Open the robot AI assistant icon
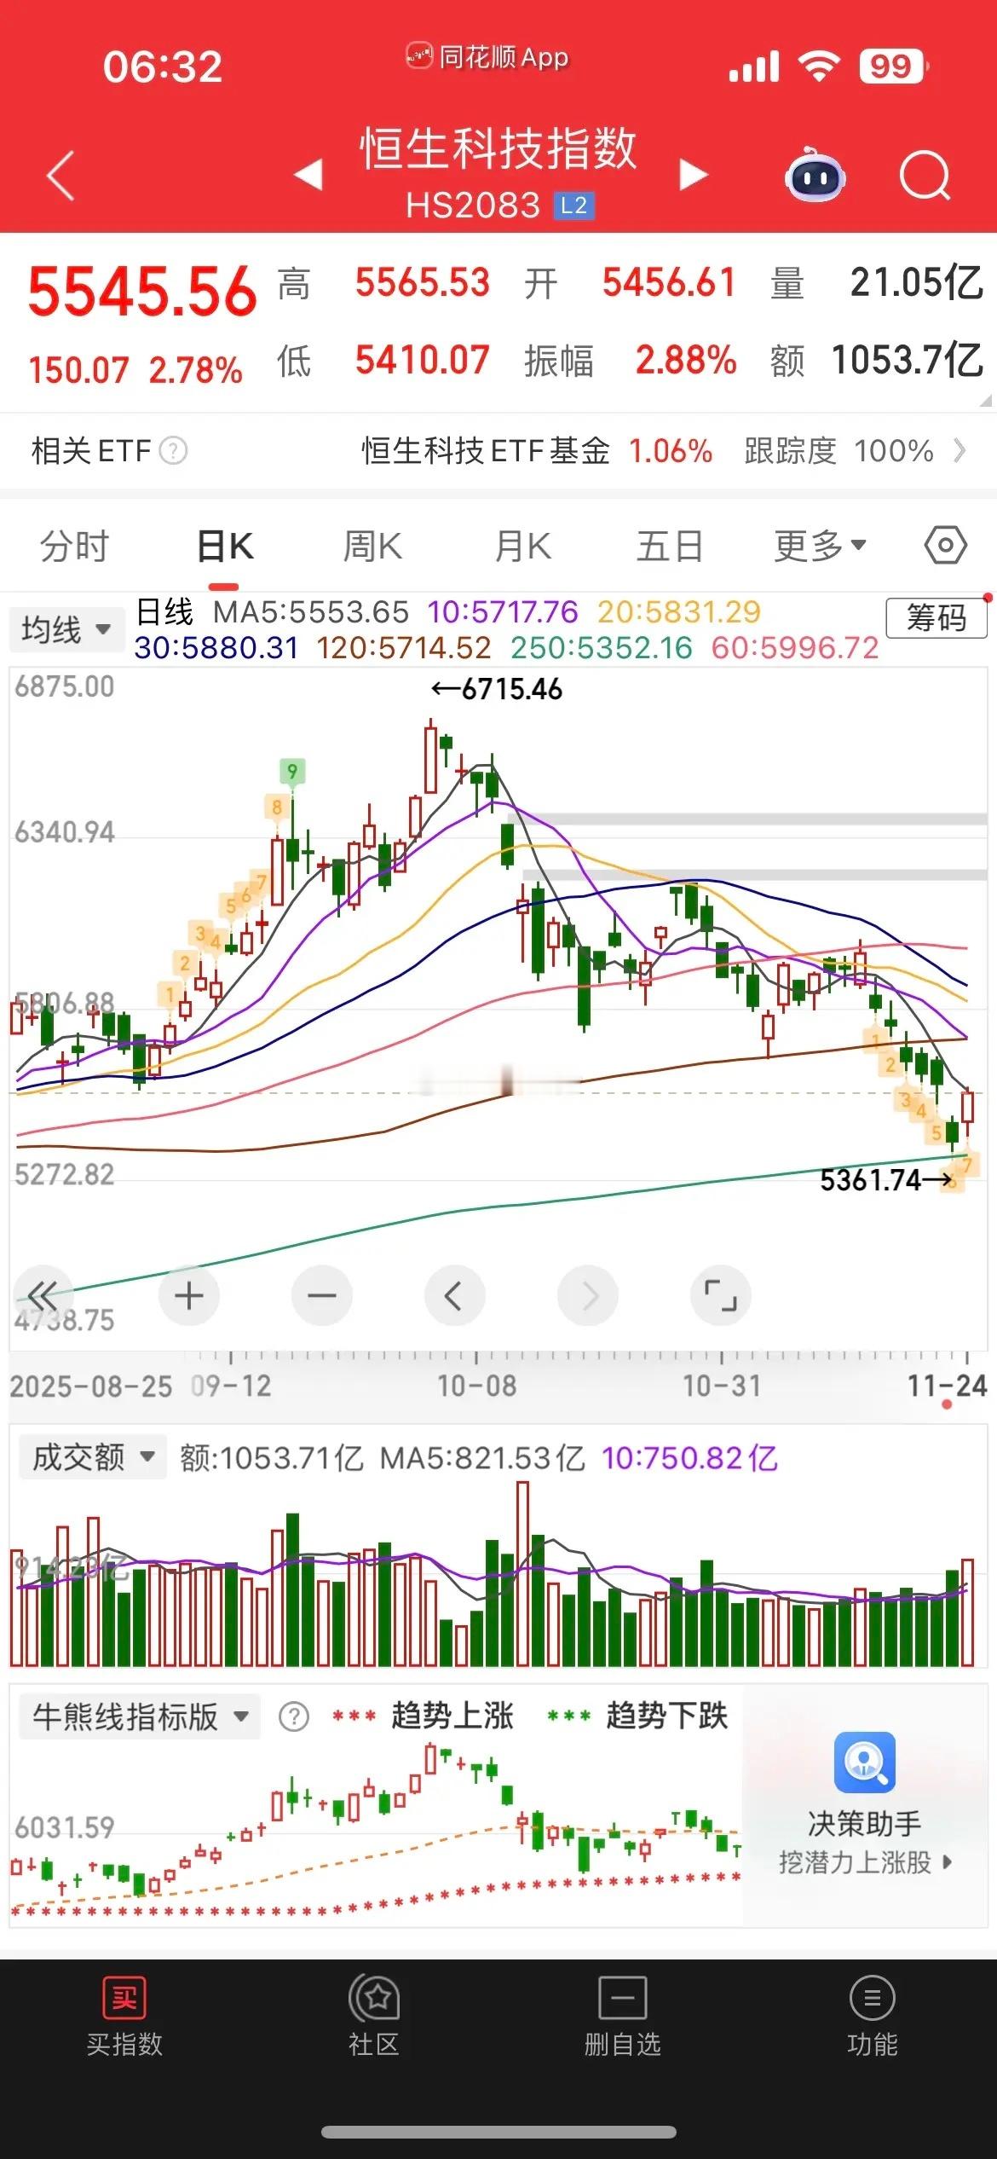The image size is (997, 2159). [x=815, y=175]
